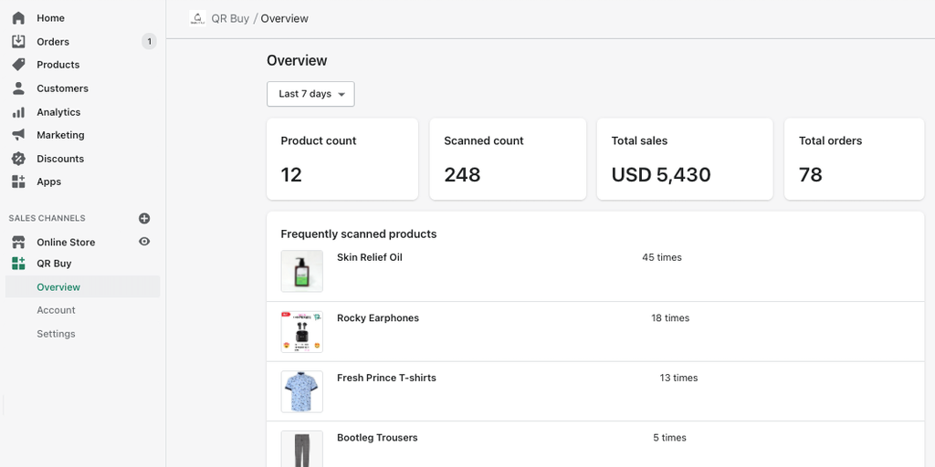Select Overview under QR Buy
The image size is (935, 467).
(x=58, y=287)
